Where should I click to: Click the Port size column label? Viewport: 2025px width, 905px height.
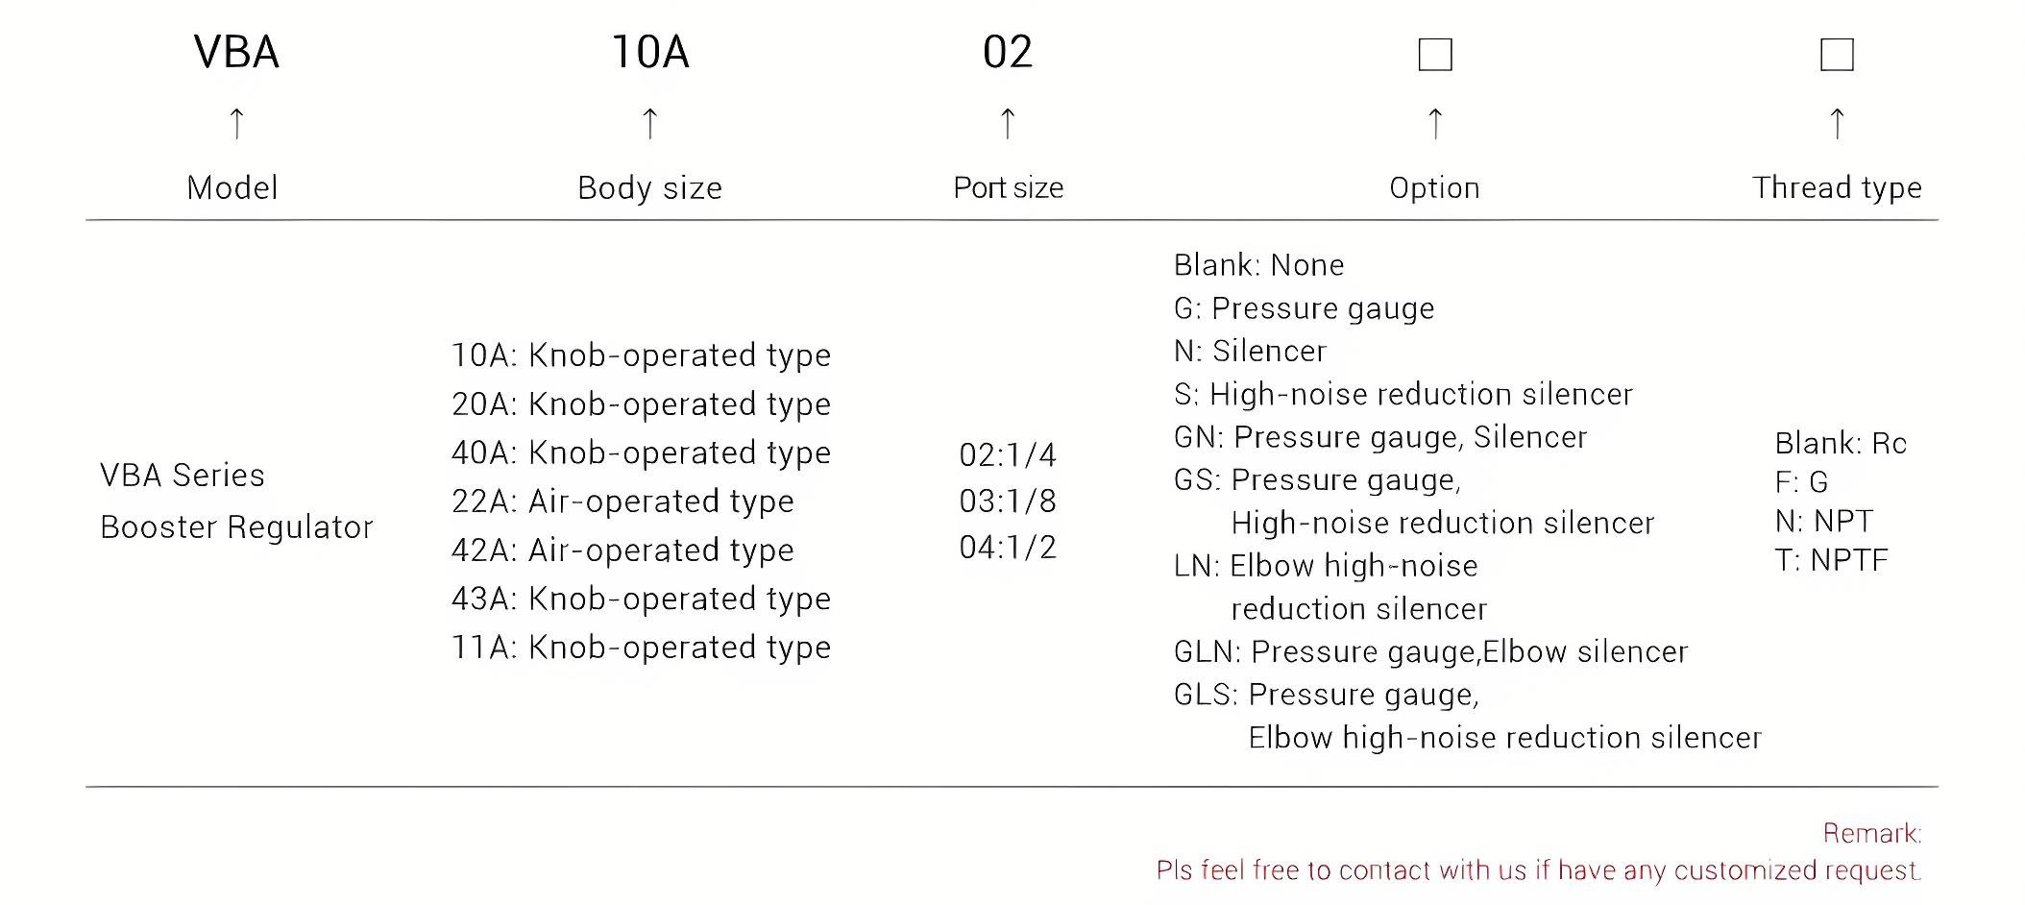1008,187
